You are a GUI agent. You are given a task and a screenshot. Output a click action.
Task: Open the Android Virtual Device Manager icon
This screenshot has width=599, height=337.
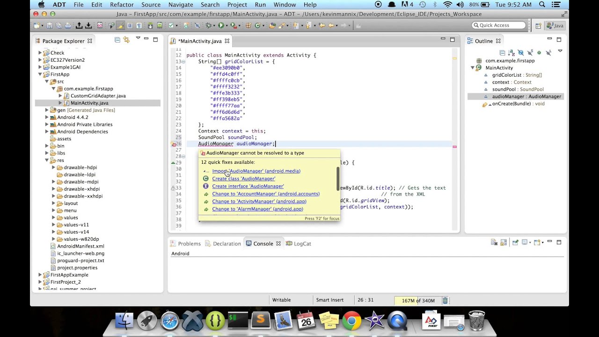pos(159,25)
